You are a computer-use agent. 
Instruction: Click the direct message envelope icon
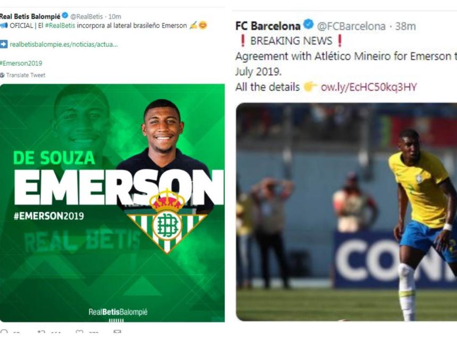pyautogui.click(x=117, y=331)
